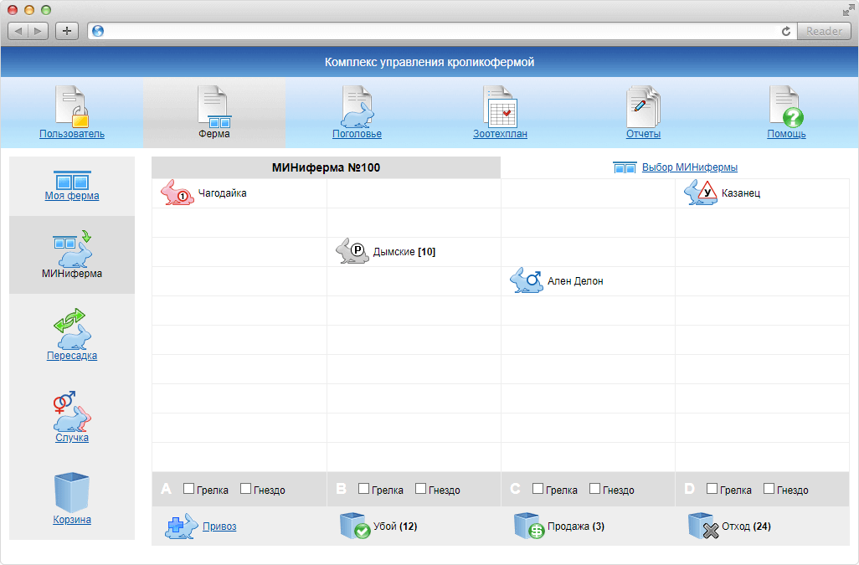Open the Отчеты reports icon
The width and height of the screenshot is (859, 565).
pyautogui.click(x=643, y=106)
